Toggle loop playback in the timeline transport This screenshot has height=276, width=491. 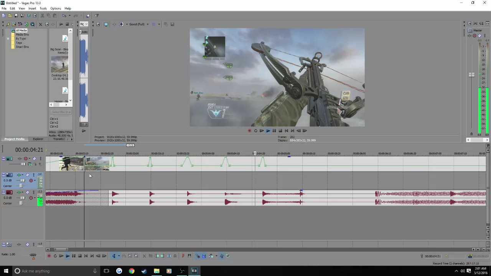55,256
